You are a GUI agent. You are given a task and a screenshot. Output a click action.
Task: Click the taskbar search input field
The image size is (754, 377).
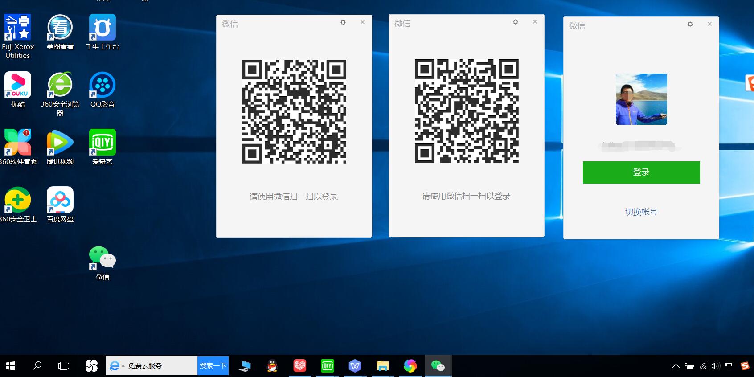(x=160, y=366)
